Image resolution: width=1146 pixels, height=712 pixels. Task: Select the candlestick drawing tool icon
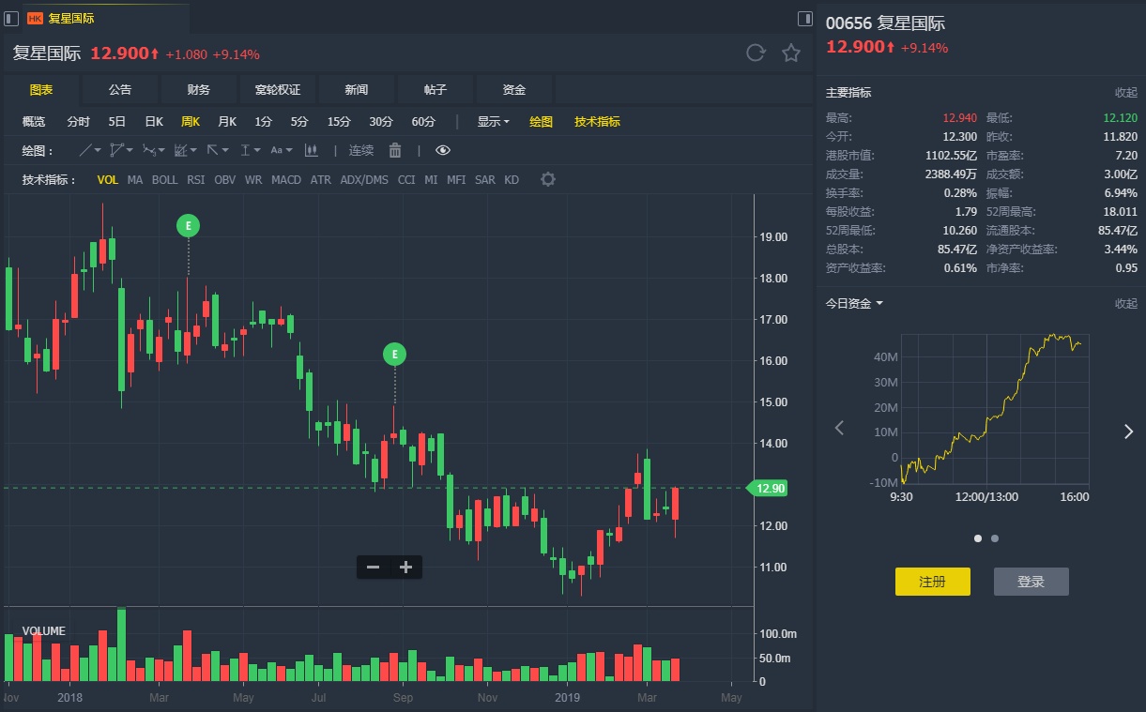point(312,150)
